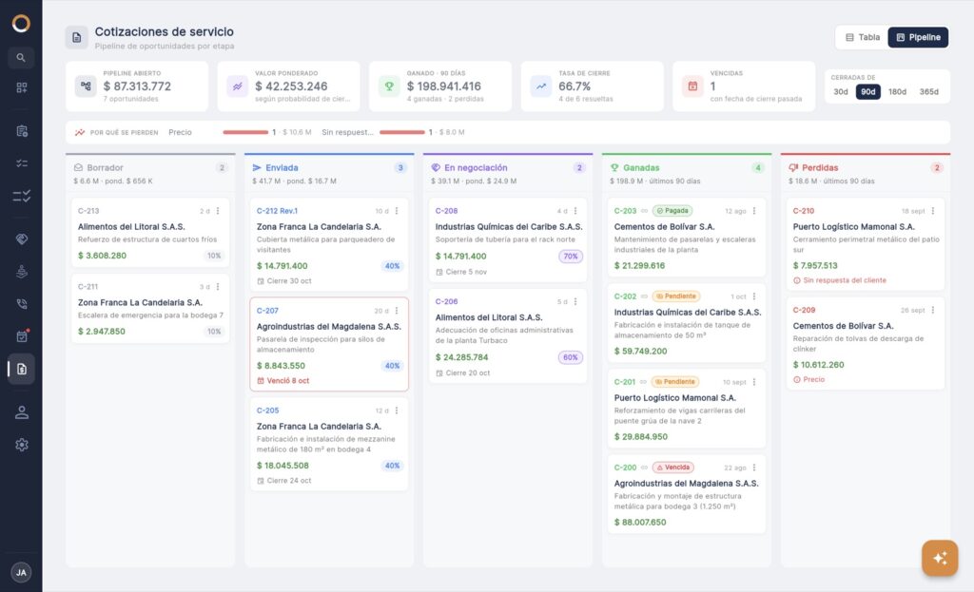Open the Agroindustrias del Magdalena C-207 card
This screenshot has width=974, height=592.
(329, 344)
